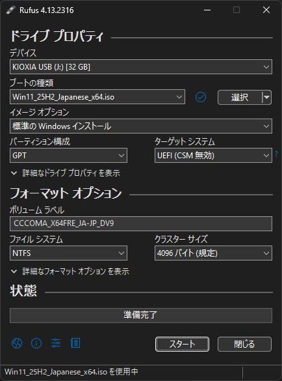The width and height of the screenshot is (282, 381).
Task: Open the ターゲット システム UEFI dropdown
Action: [x=213, y=155]
